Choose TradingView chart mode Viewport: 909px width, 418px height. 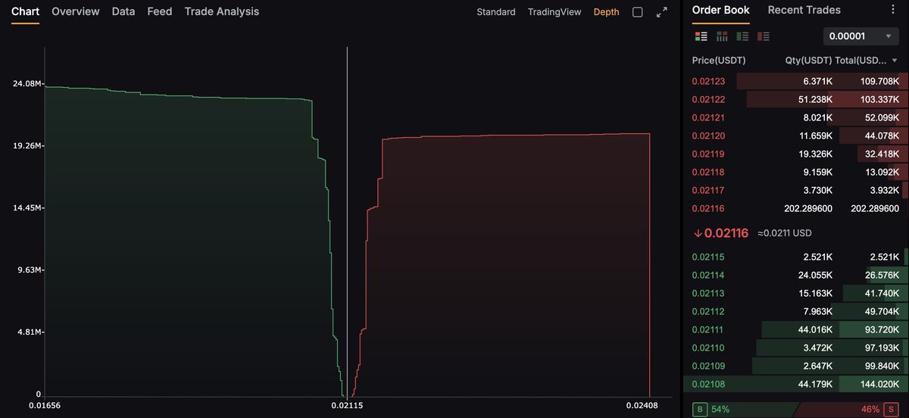pos(554,12)
